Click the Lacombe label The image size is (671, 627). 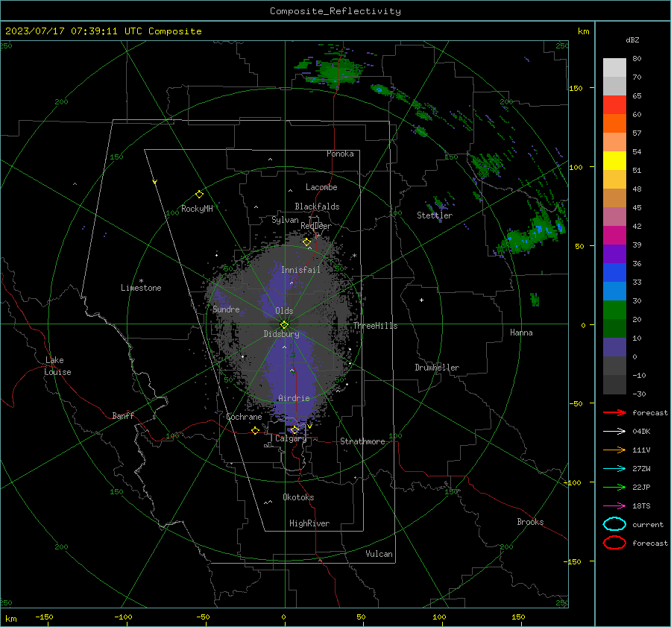pos(321,187)
